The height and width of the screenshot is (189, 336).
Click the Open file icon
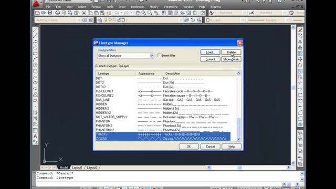(44, 13)
